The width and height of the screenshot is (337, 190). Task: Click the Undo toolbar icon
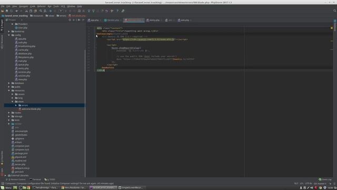(x=16, y=11)
